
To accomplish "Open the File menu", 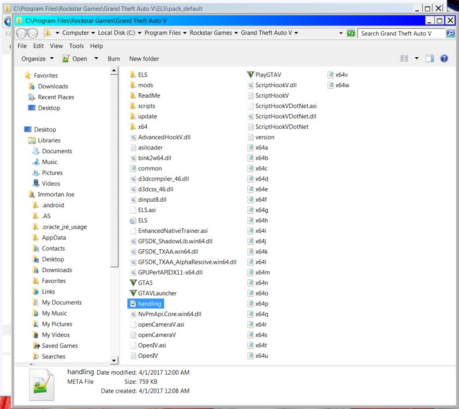I will [22, 46].
